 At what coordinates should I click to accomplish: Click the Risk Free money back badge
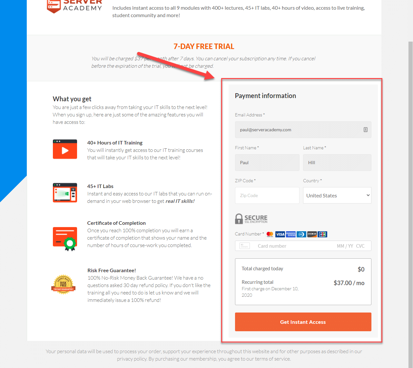pyautogui.click(x=63, y=284)
